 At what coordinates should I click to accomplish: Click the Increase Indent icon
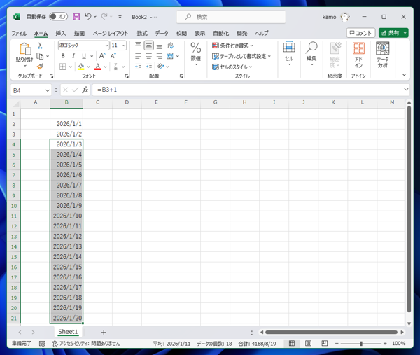(149, 67)
